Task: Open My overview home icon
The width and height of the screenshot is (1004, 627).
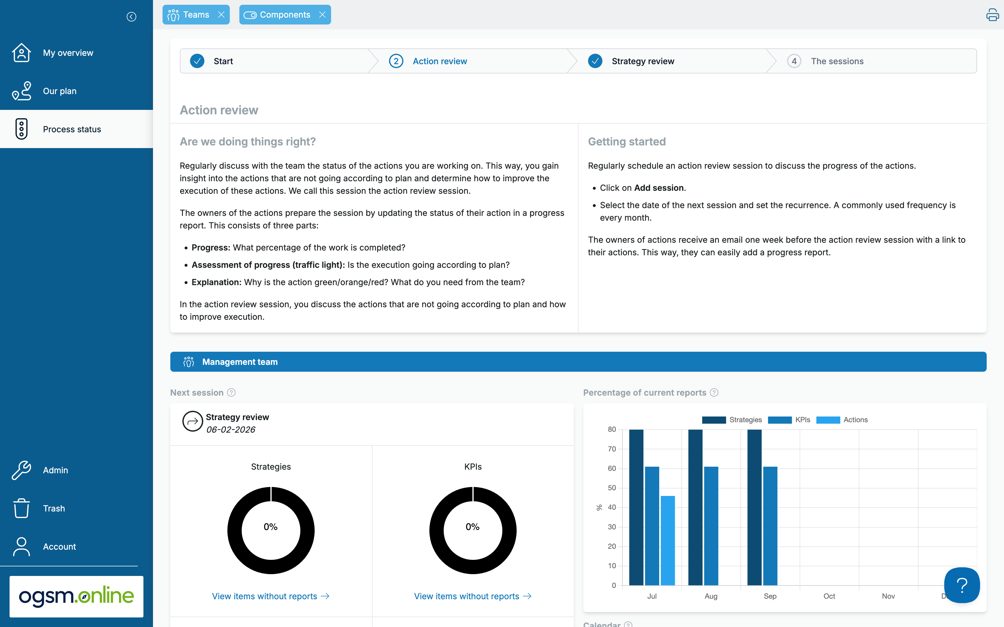Action: point(21,53)
